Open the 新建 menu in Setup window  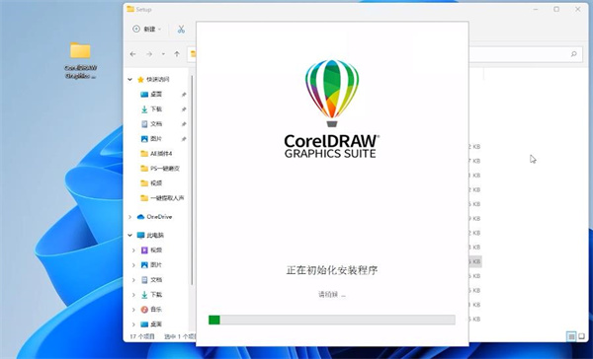pyautogui.click(x=146, y=29)
